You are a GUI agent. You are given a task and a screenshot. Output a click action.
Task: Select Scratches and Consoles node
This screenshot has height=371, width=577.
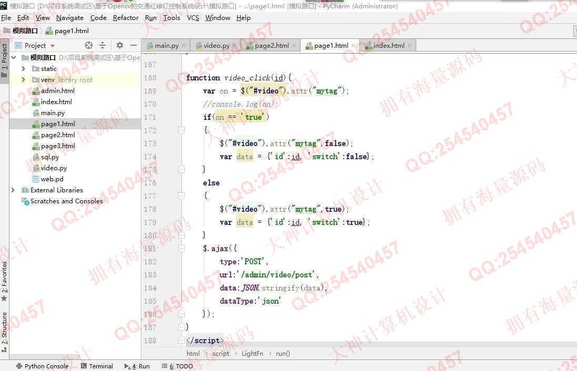(x=66, y=201)
